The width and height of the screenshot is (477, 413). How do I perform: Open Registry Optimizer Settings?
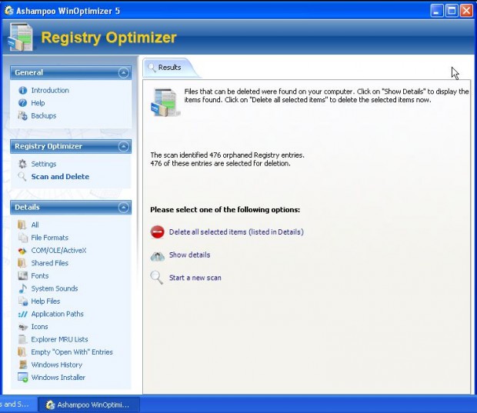point(44,164)
